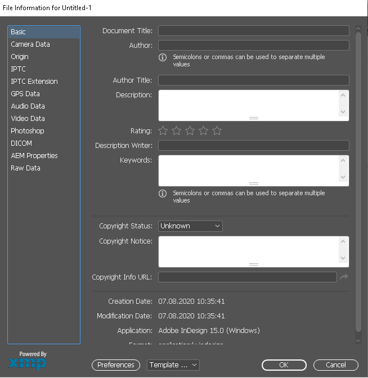Click the main panel vertical scrollbar thumb
Image resolution: width=368 pixels, height=378 pixels.
coord(358,182)
